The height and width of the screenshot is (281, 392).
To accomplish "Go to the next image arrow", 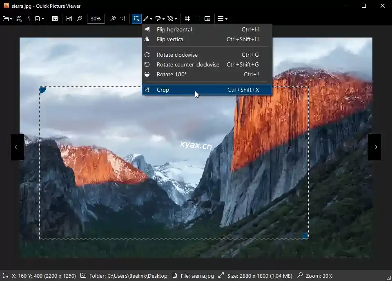I will [x=374, y=147].
